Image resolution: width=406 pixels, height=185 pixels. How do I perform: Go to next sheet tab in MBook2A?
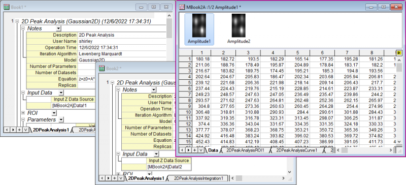189,150
